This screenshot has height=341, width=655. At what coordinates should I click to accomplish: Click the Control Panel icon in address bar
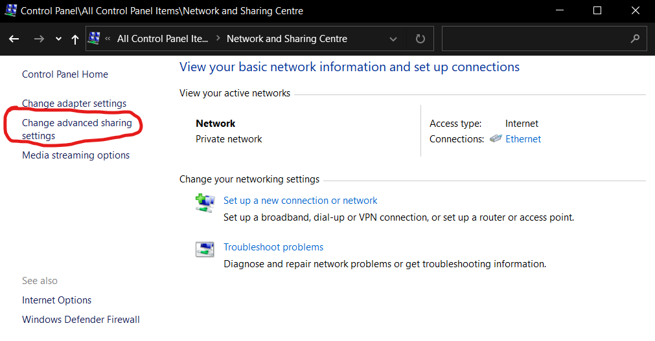[x=95, y=38]
